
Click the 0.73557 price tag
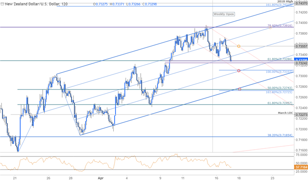click(x=301, y=46)
